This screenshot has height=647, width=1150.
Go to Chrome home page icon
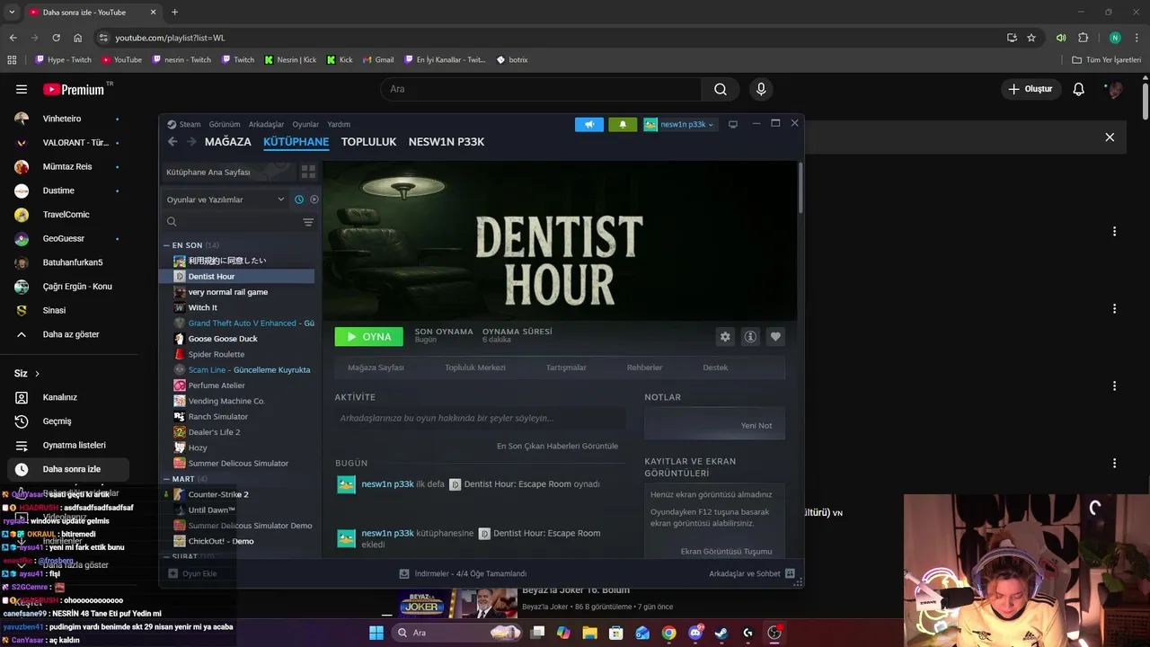(78, 38)
